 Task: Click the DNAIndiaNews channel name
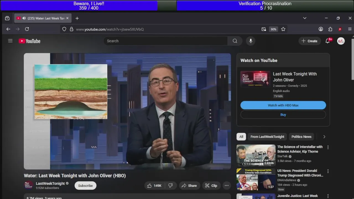click(x=287, y=180)
